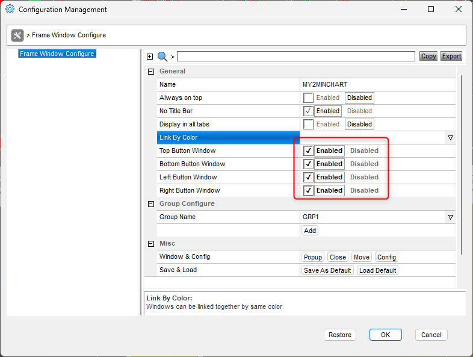
Task: Minimize the Configuration Management window
Action: (x=404, y=10)
